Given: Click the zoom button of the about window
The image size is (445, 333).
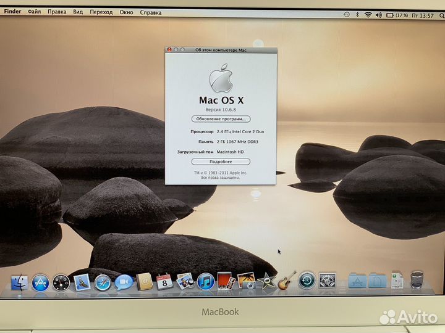Looking at the screenshot, I should coord(182,49).
